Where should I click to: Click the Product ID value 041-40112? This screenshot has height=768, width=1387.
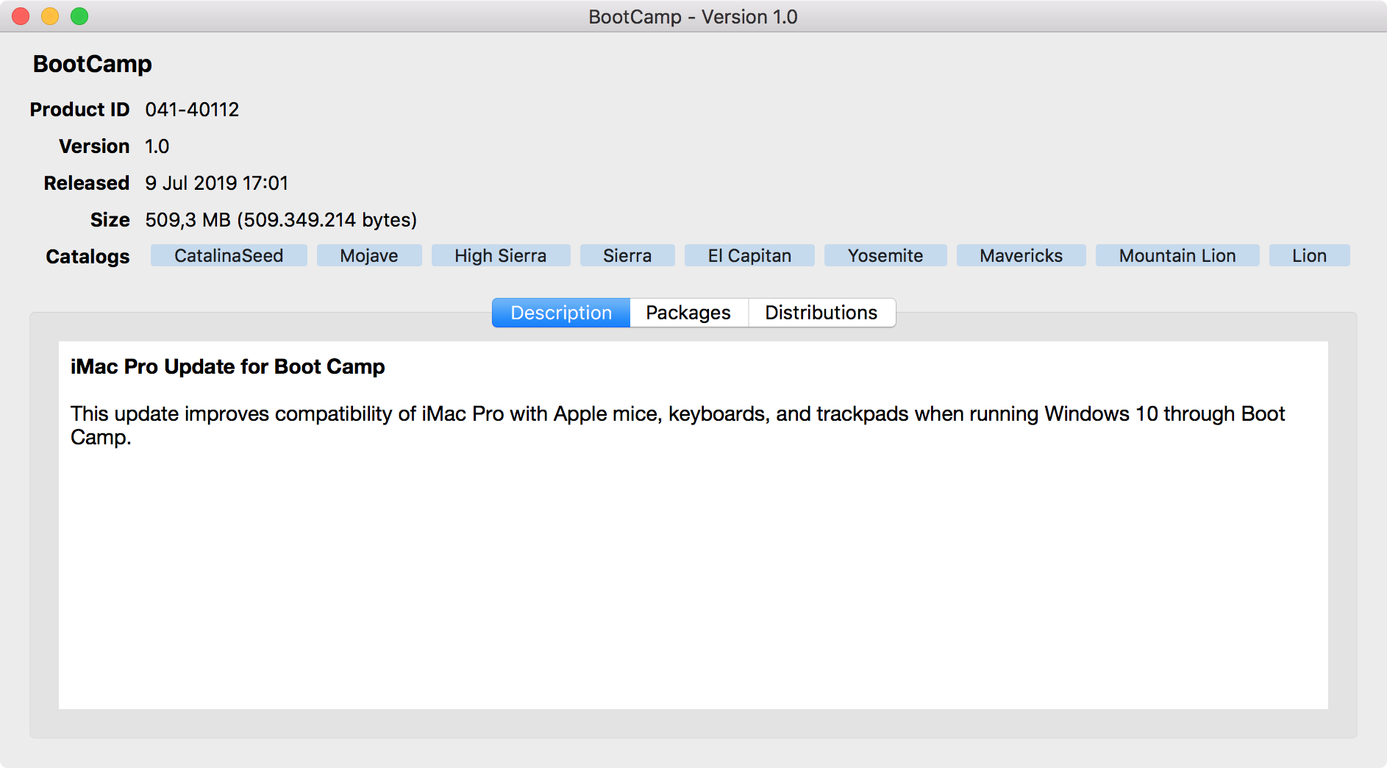192,110
